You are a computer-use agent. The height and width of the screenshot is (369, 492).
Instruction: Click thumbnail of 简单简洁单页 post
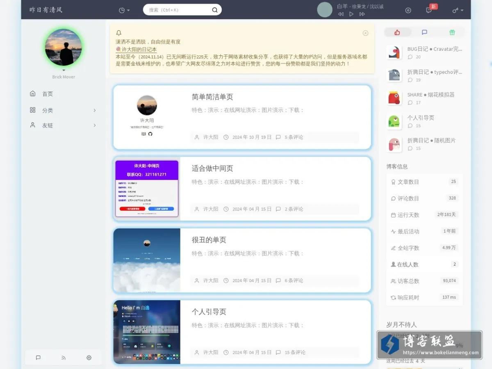pos(147,117)
